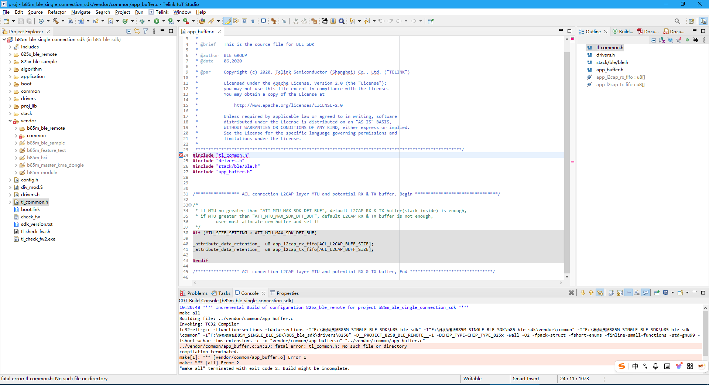Switch to the Problems tab
The height and width of the screenshot is (385, 709).
pyautogui.click(x=194, y=293)
